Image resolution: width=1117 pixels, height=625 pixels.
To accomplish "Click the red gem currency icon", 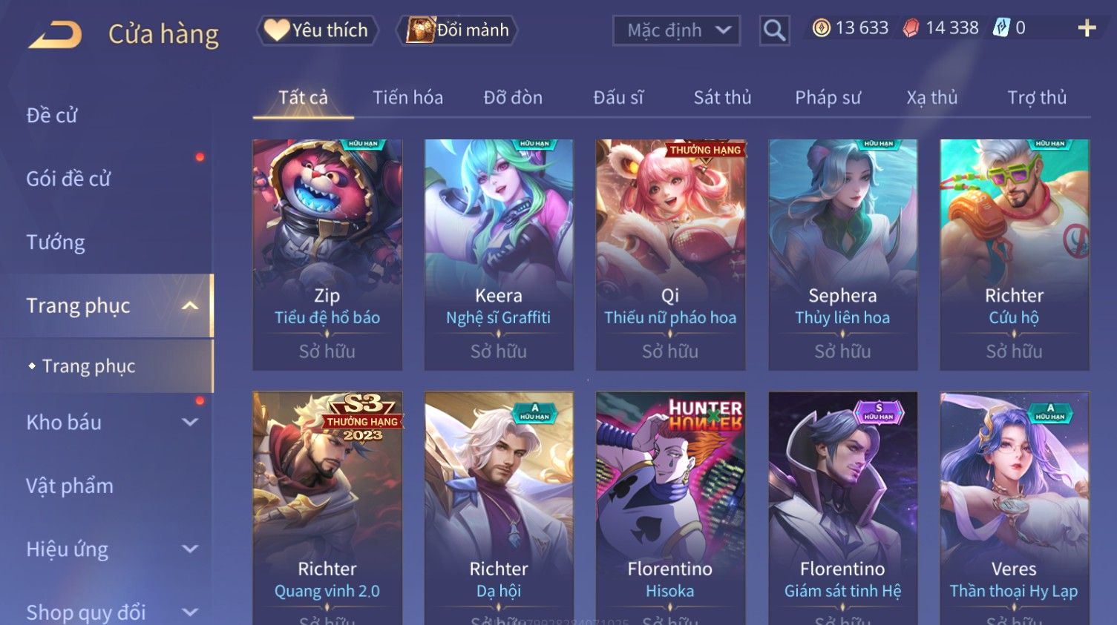I will (911, 28).
